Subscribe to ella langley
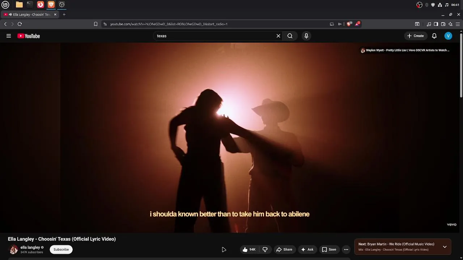 (x=61, y=250)
